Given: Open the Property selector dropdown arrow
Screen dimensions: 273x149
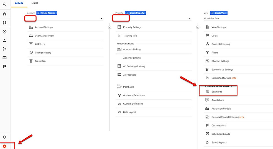Looking at the screenshot, I should coord(190,18).
